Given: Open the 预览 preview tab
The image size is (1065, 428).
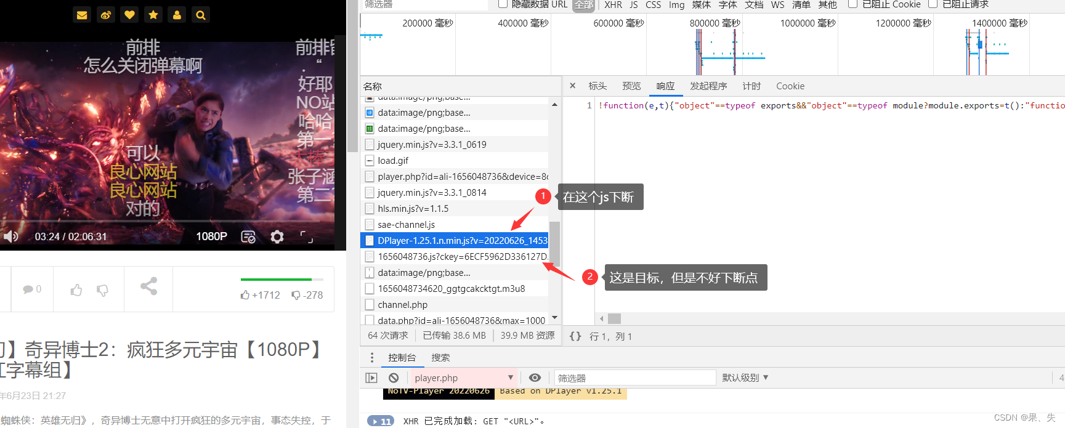Looking at the screenshot, I should tap(631, 86).
